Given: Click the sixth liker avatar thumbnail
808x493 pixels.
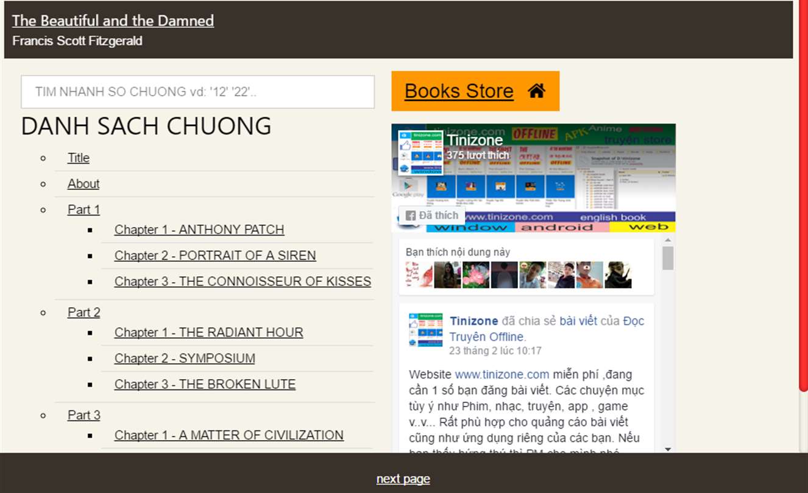Looking at the screenshot, I should 561,275.
